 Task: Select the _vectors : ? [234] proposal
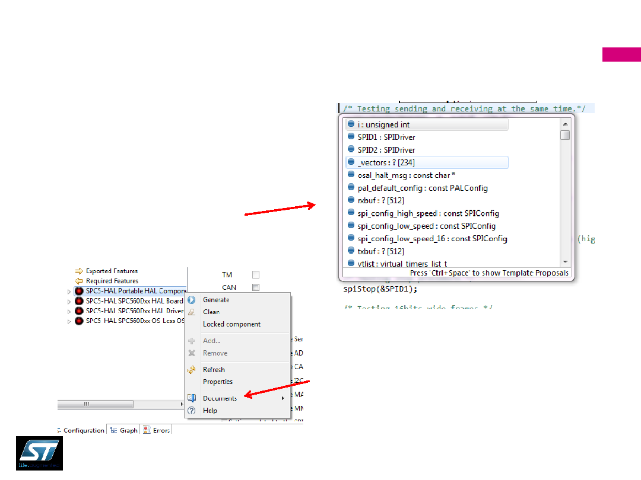(427, 162)
